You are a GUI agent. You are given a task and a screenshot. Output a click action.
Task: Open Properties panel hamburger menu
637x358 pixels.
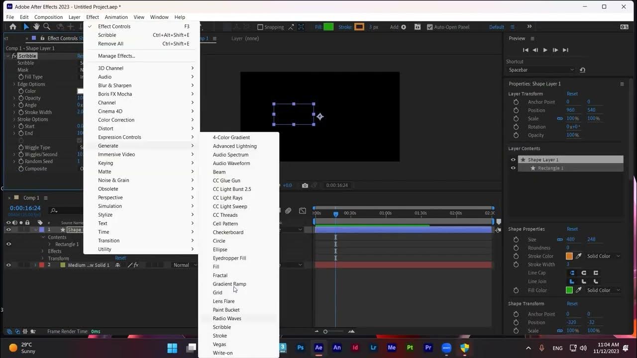click(x=622, y=84)
